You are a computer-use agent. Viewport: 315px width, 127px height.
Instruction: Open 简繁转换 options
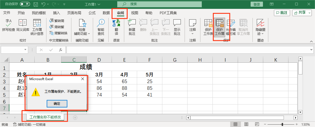tap(58, 33)
